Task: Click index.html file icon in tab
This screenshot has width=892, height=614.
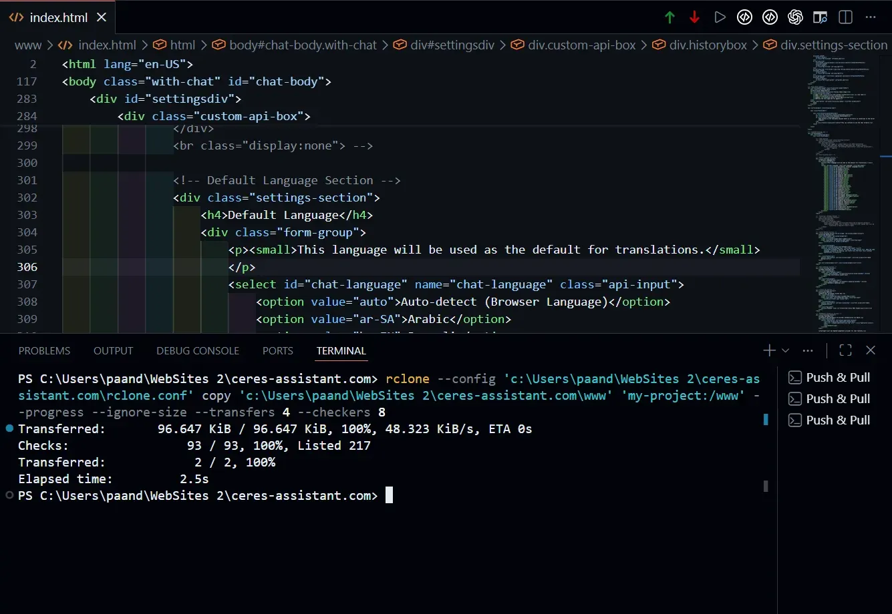Action: 17,17
